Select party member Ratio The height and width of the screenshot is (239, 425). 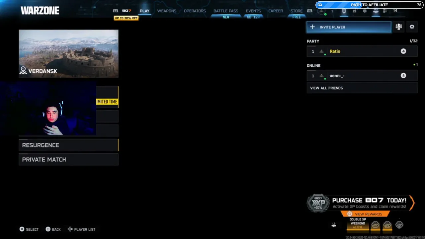[x=362, y=51]
